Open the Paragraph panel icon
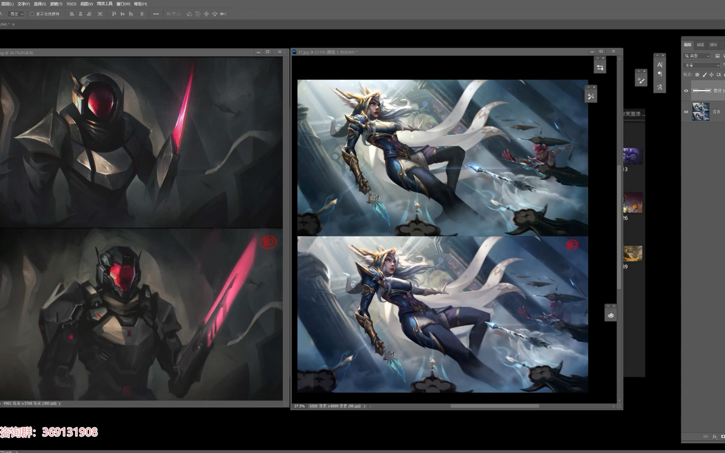 click(660, 74)
